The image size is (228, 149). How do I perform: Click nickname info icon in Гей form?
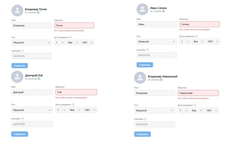coord(22,119)
